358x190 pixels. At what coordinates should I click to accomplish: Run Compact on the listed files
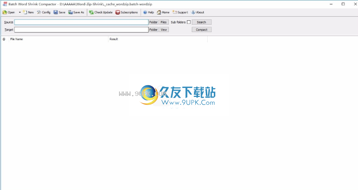tap(201, 29)
